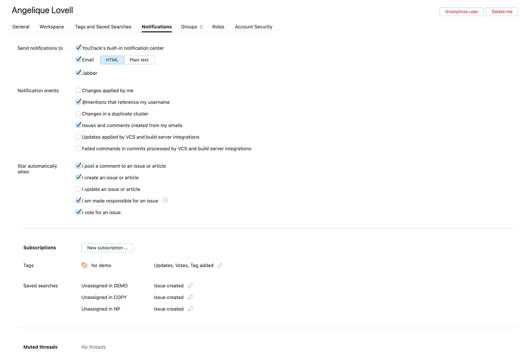This screenshot has width=530, height=364.
Task: Open the 'Unassigned in DEMO' saved search
Action: [104, 286]
